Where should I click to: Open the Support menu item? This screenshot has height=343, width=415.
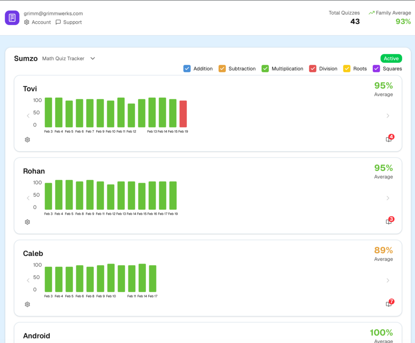69,22
